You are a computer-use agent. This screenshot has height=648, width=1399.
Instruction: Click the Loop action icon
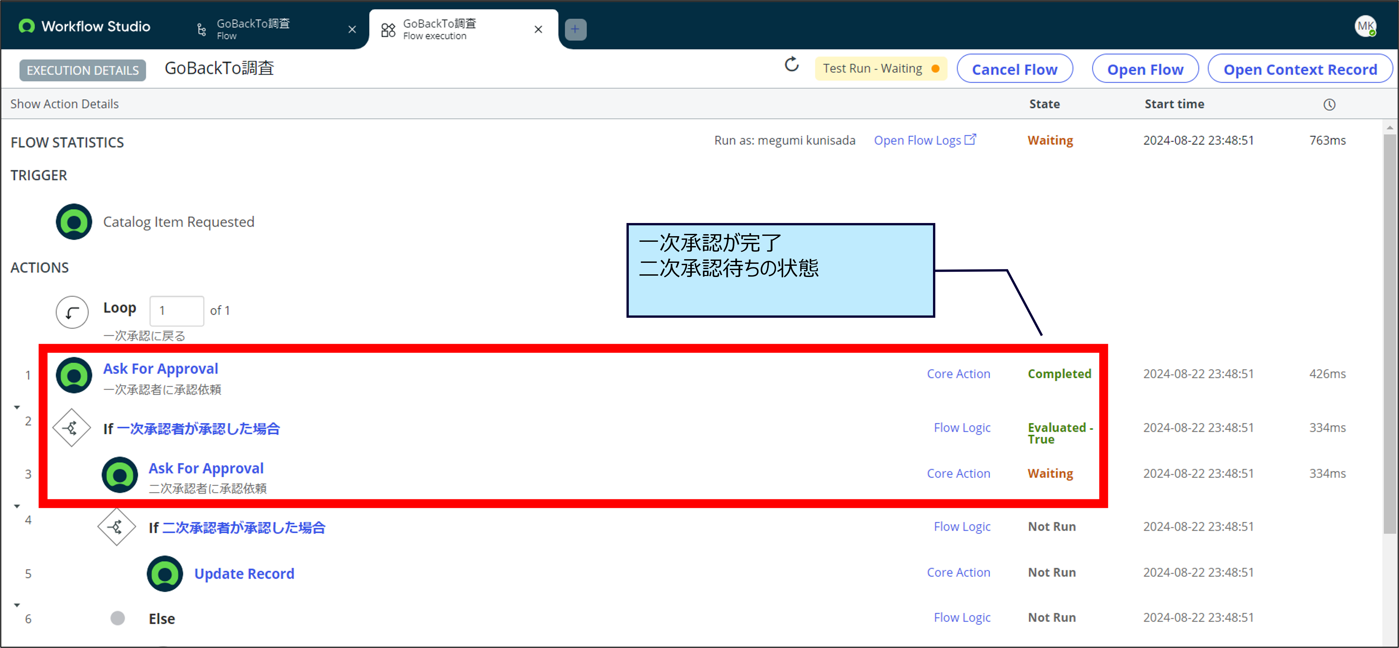(x=72, y=312)
